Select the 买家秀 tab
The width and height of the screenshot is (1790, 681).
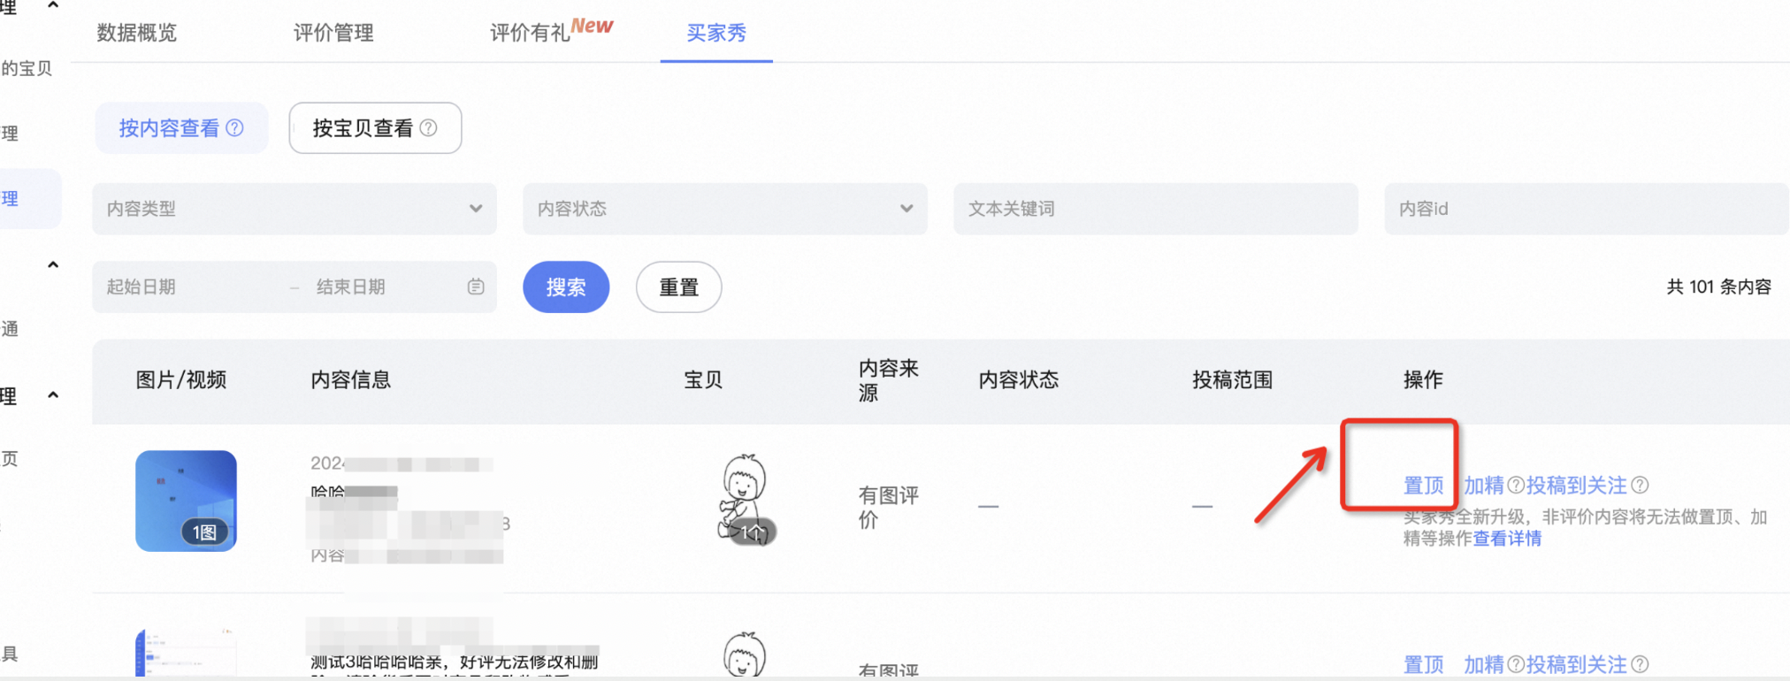(x=716, y=33)
